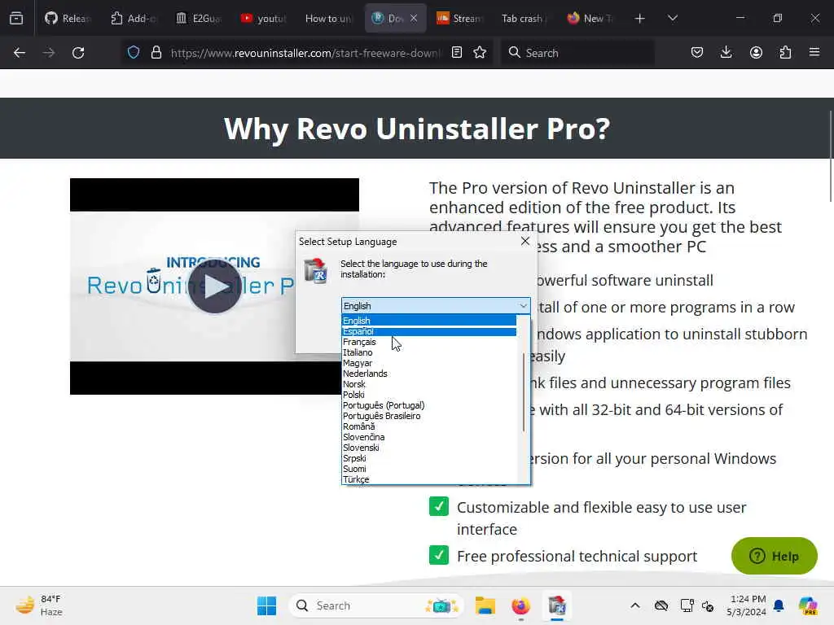Open the weather widget 84°F Haze
Viewport: 834px width, 625px height.
click(x=39, y=605)
